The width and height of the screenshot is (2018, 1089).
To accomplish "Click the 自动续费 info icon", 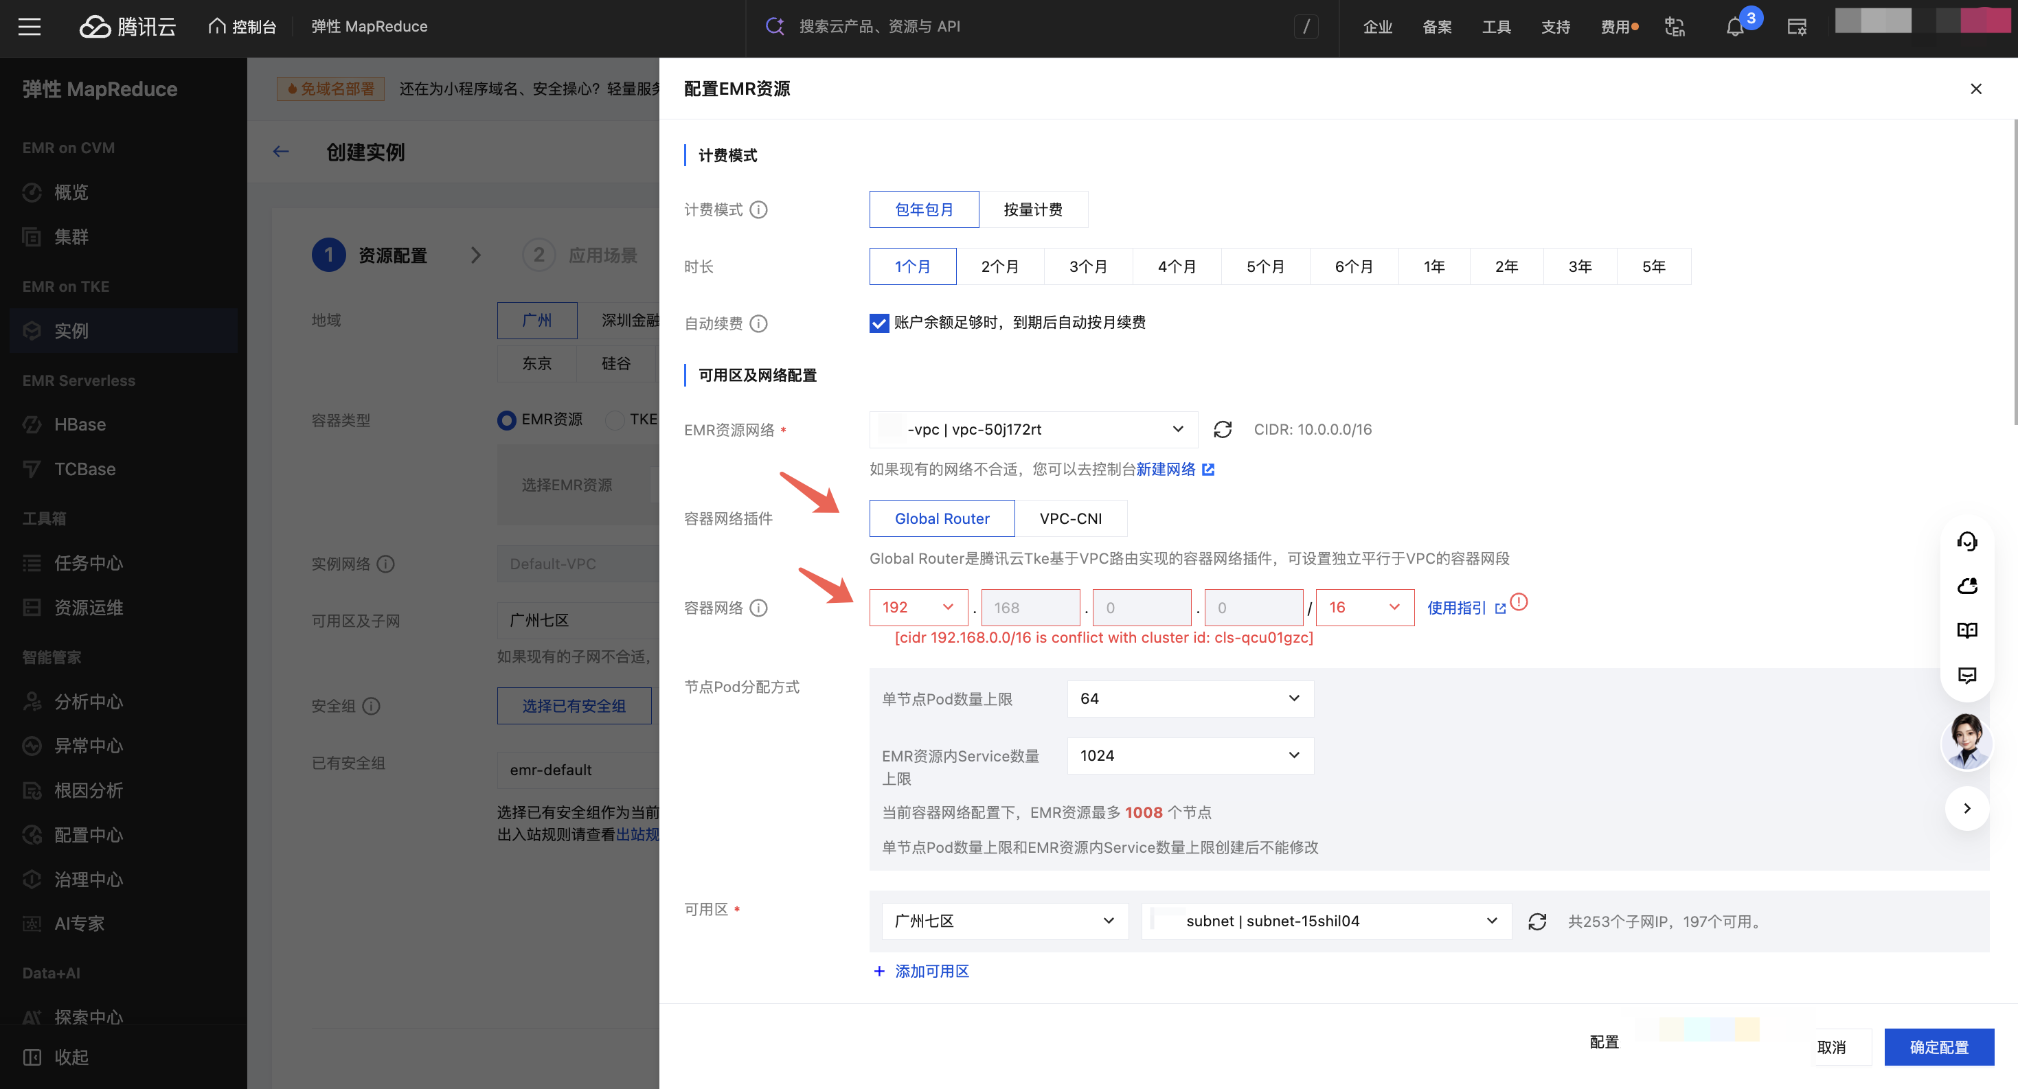I will click(x=758, y=323).
